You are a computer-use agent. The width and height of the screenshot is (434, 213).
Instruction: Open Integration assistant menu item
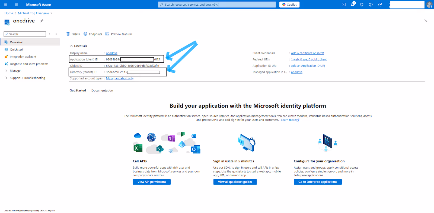pos(23,57)
